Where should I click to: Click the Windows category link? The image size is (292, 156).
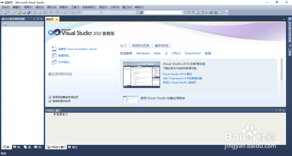tap(143, 53)
